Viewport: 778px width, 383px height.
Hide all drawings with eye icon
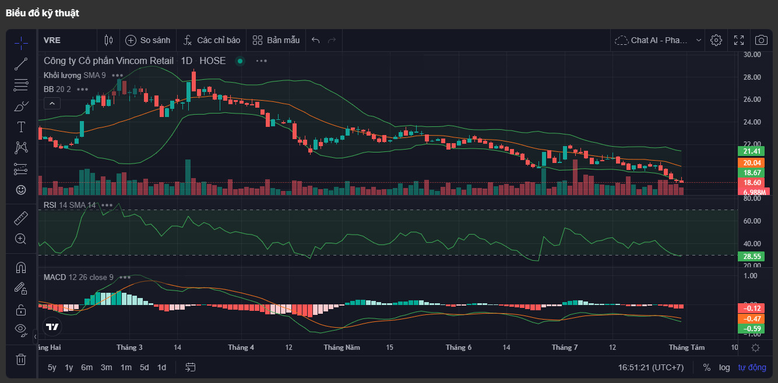pyautogui.click(x=21, y=330)
